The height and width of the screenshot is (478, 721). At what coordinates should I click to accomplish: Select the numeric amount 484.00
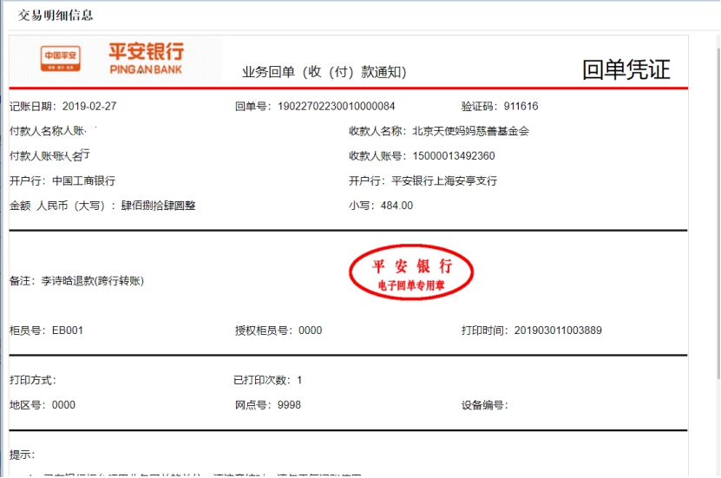point(397,206)
